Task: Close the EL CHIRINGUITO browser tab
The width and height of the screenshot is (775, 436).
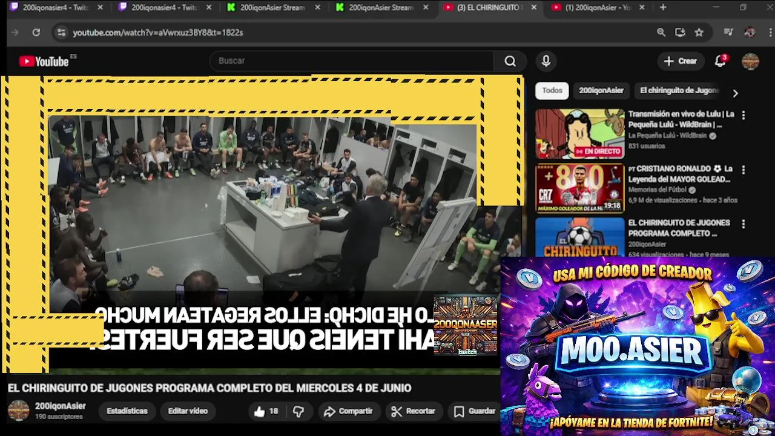Action: pos(533,7)
